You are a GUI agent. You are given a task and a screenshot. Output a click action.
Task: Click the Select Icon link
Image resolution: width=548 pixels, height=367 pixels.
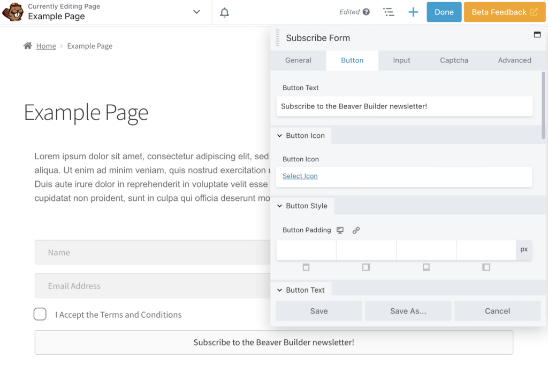tap(300, 176)
